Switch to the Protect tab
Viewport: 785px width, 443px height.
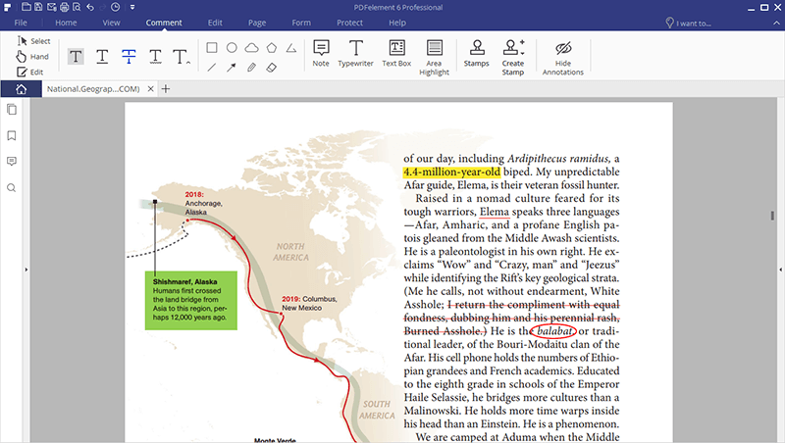point(349,23)
